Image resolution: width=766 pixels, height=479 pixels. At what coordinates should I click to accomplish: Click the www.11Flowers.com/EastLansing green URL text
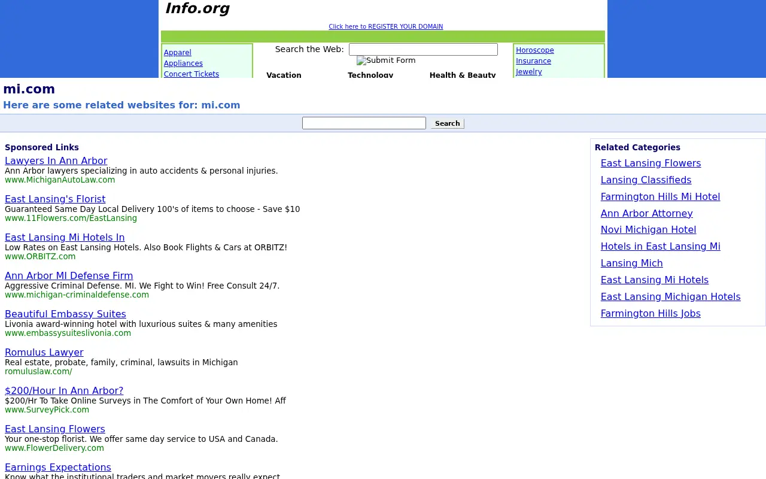71,218
